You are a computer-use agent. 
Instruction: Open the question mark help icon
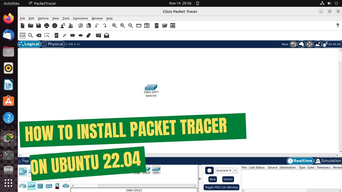pos(337,26)
